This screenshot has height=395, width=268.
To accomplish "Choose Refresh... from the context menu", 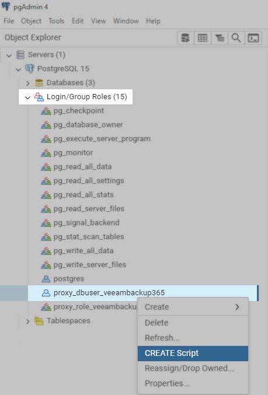I will (x=193, y=338).
